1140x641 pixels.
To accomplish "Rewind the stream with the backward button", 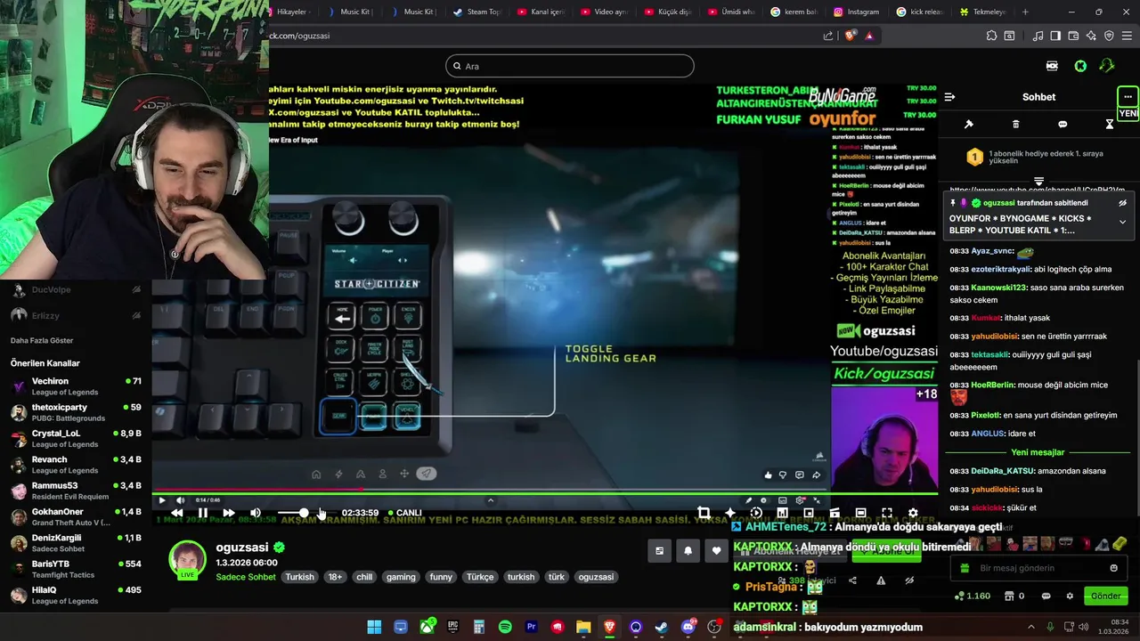I will point(177,513).
